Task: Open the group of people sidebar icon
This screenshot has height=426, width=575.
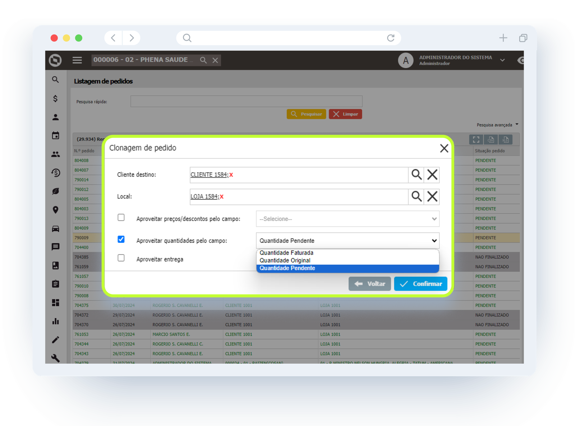Action: tap(55, 154)
